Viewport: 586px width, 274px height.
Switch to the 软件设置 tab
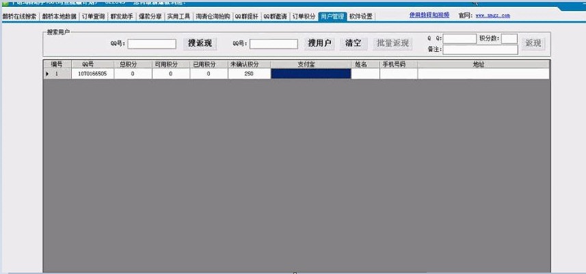point(361,16)
